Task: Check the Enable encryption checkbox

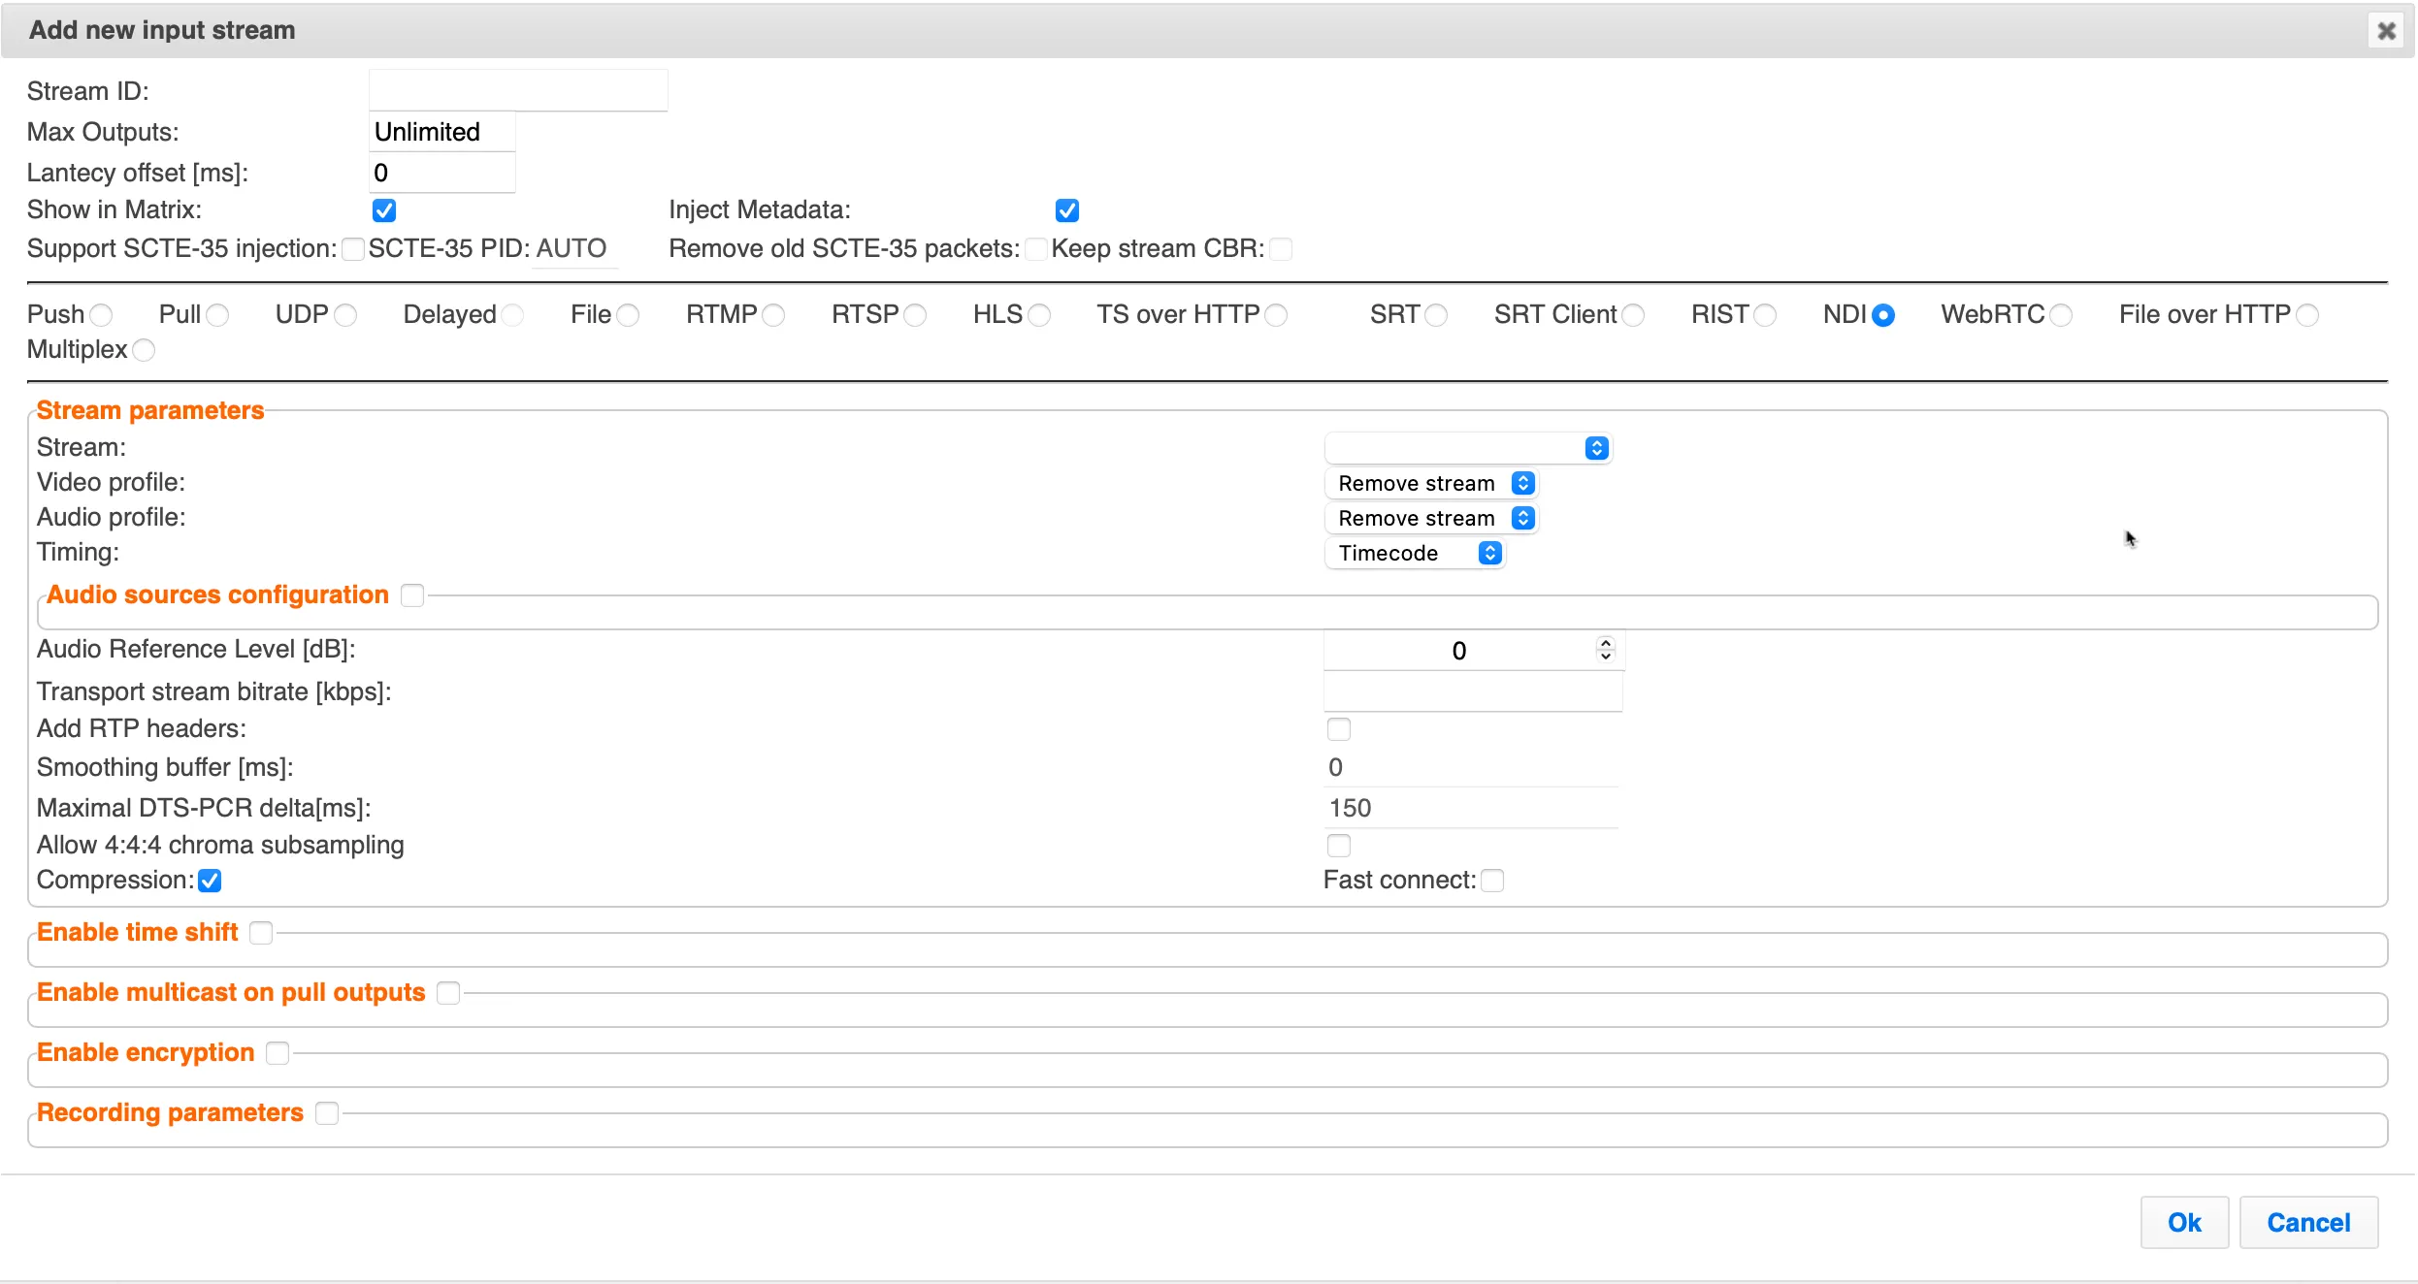Action: tap(278, 1053)
